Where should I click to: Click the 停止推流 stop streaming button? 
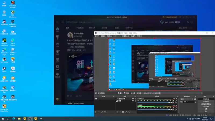(206, 99)
